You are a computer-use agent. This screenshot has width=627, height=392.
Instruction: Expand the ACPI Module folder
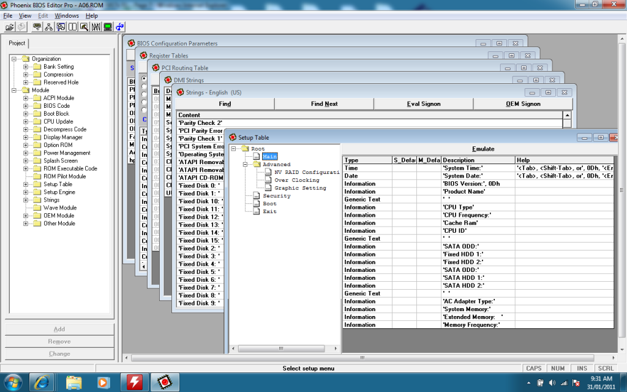(26, 98)
